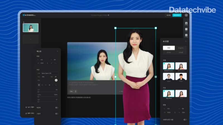
Task: Select the third text alignment icon
Action: (x=46, y=85)
